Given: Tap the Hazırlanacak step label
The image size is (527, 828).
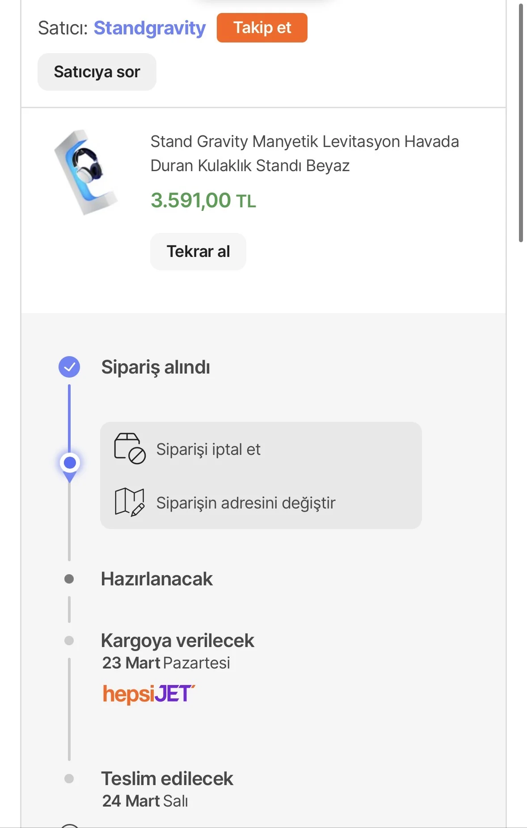Looking at the screenshot, I should click(x=157, y=579).
